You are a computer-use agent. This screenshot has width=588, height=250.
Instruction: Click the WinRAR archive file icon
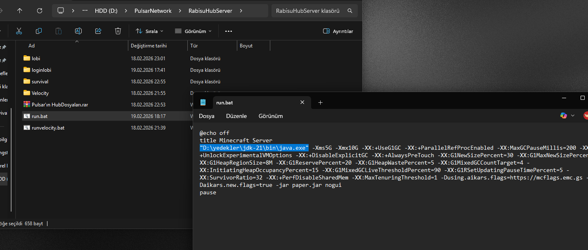27,104
